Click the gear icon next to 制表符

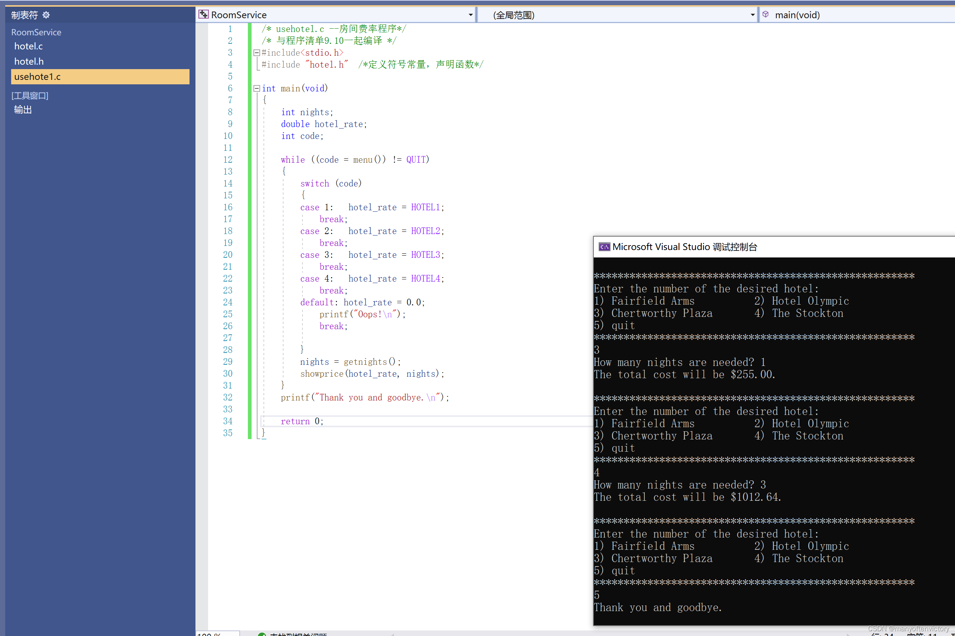tap(46, 15)
